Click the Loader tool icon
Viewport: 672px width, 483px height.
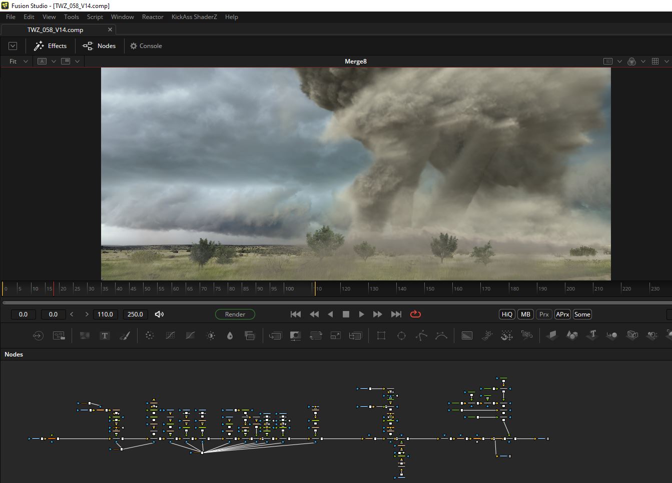coord(38,335)
